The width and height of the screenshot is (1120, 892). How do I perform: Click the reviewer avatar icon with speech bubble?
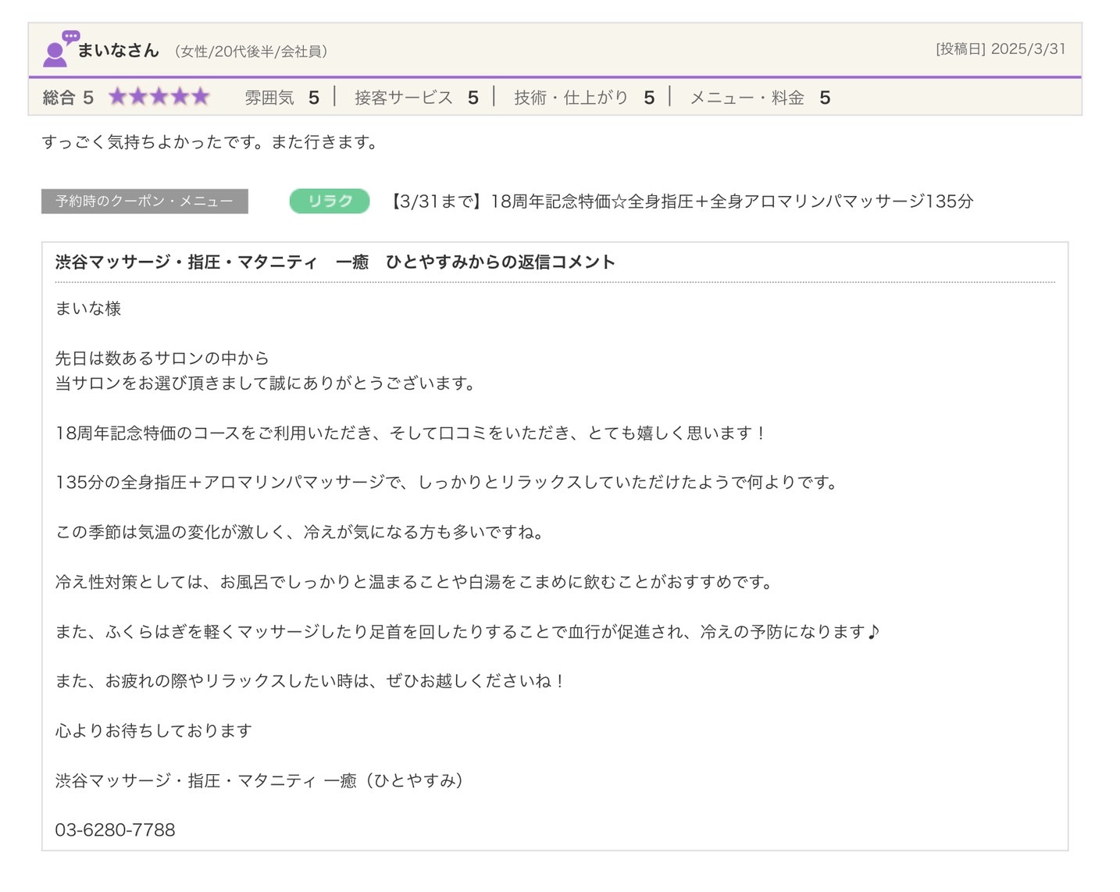pyautogui.click(x=60, y=48)
